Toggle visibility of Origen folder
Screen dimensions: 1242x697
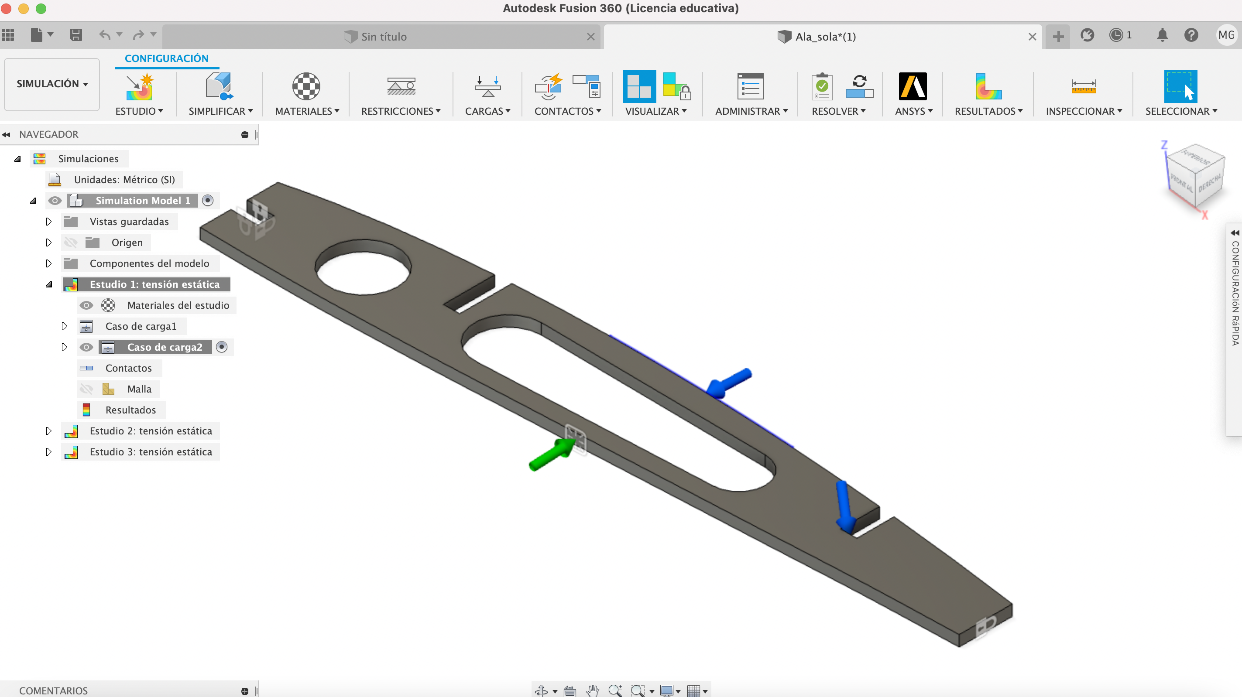71,243
